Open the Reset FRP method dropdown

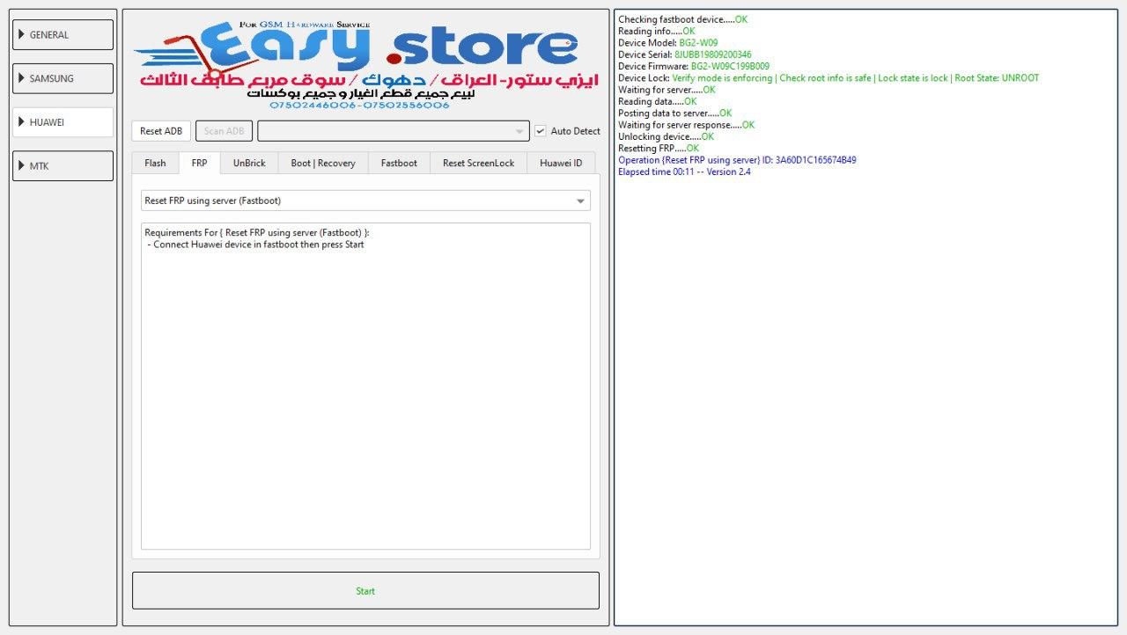tap(365, 201)
